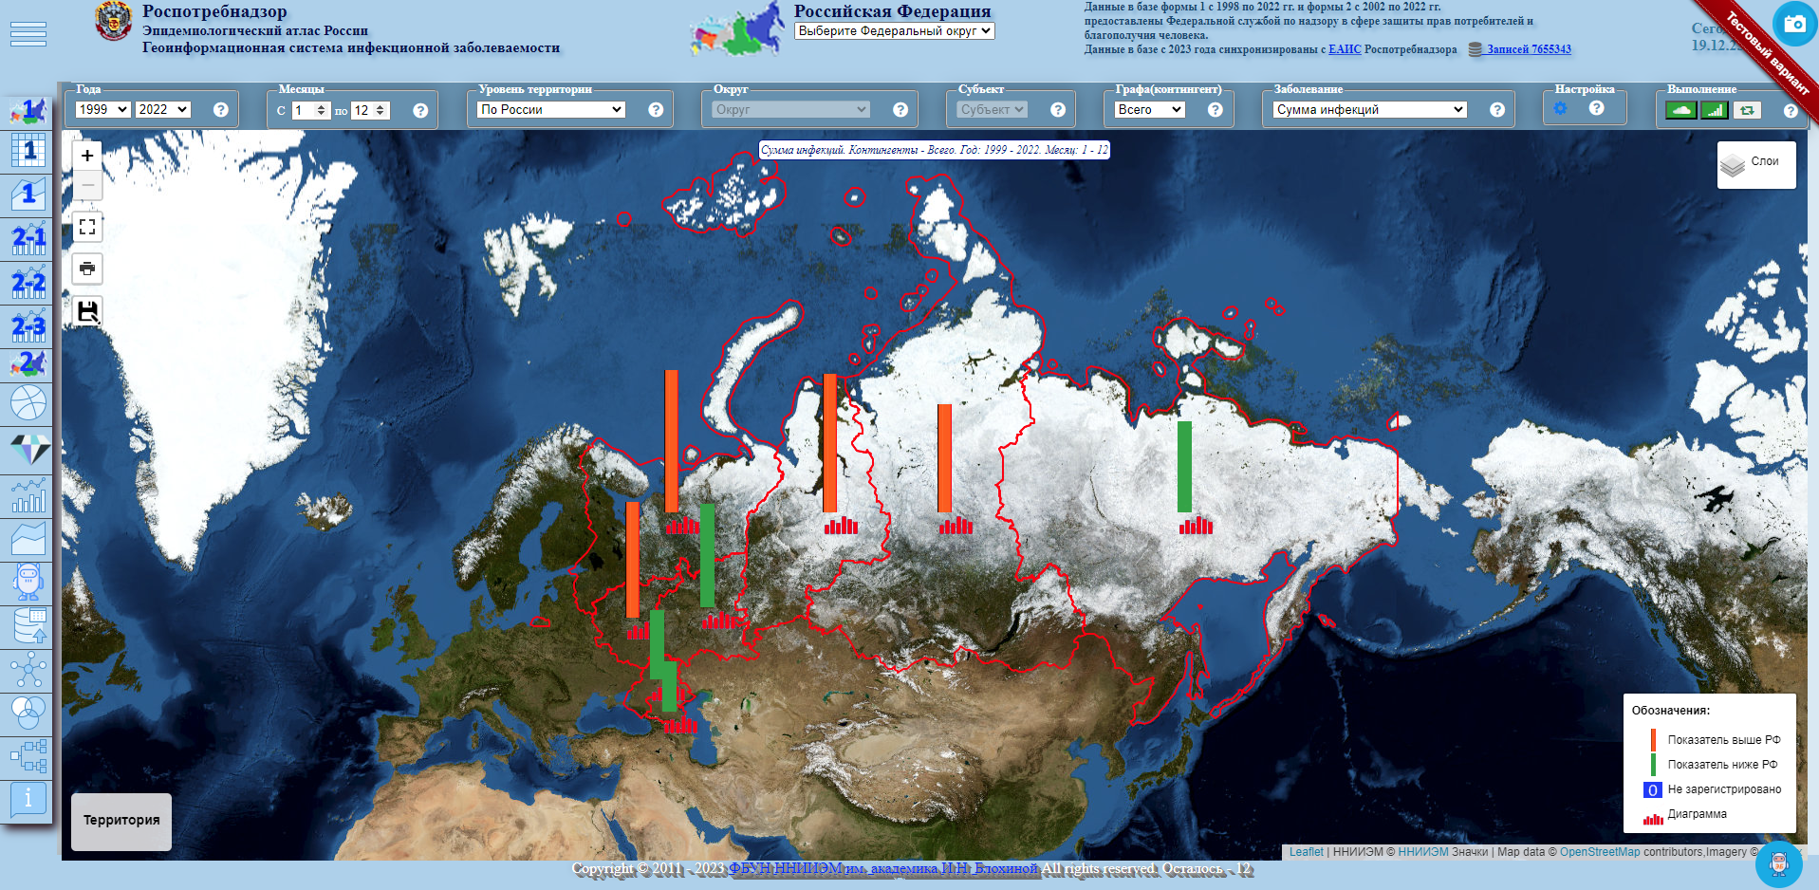Enter fullscreen map view
1819x890 pixels.
pyautogui.click(x=87, y=227)
